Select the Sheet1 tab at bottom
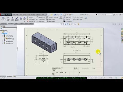The width and height of the screenshot is (123, 92). pos(9,76)
